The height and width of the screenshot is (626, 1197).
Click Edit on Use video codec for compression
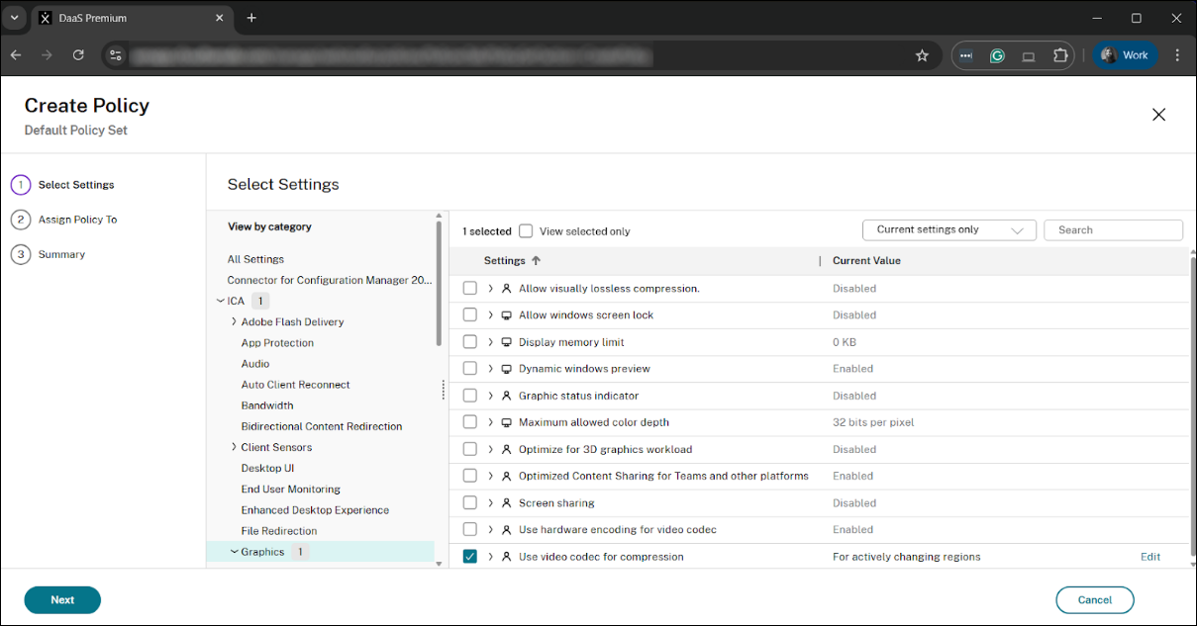[1149, 556]
